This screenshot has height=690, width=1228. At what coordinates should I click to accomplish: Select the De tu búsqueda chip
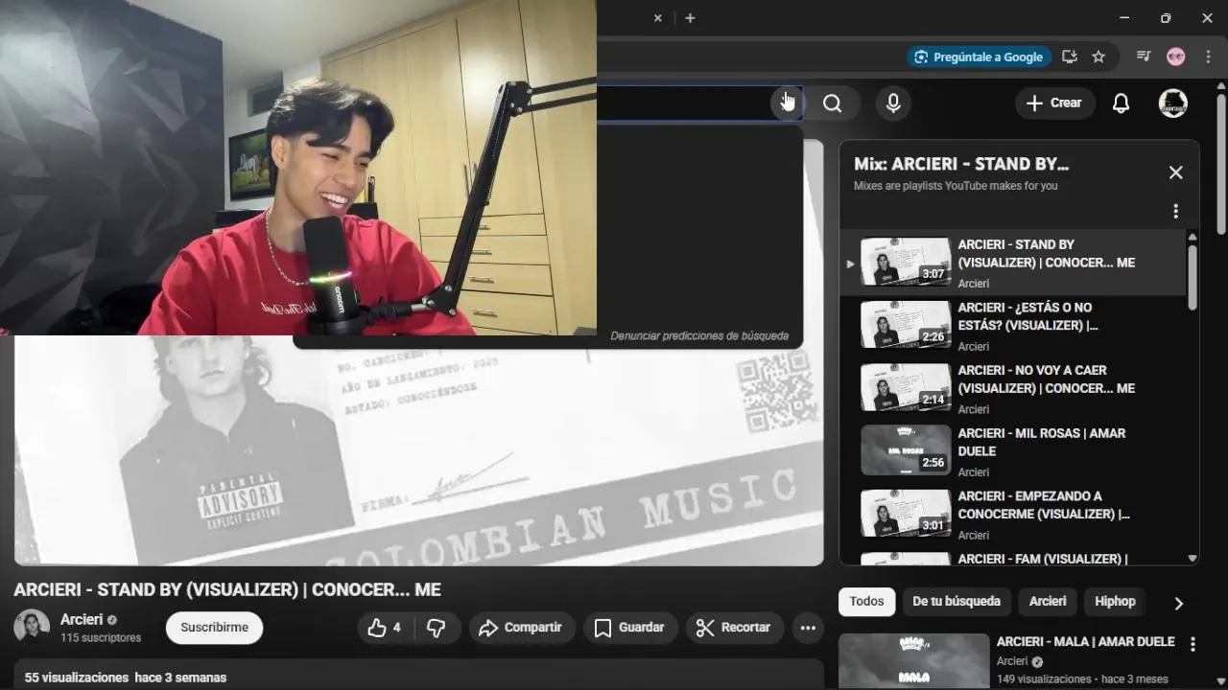[x=956, y=602]
